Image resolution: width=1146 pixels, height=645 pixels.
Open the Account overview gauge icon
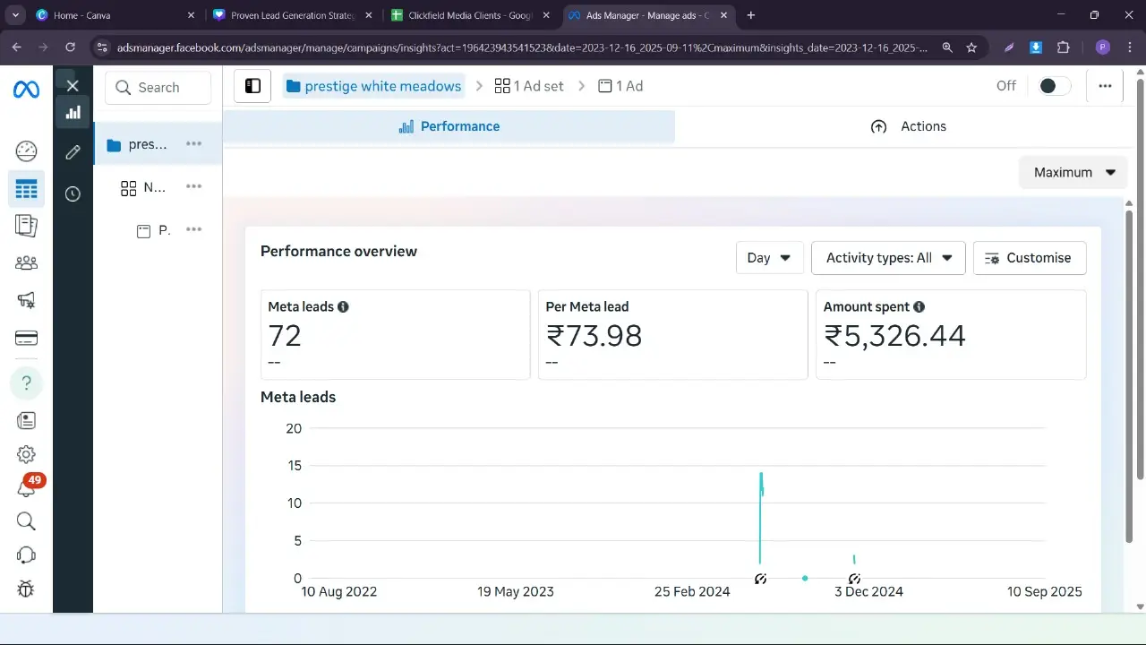click(x=26, y=150)
